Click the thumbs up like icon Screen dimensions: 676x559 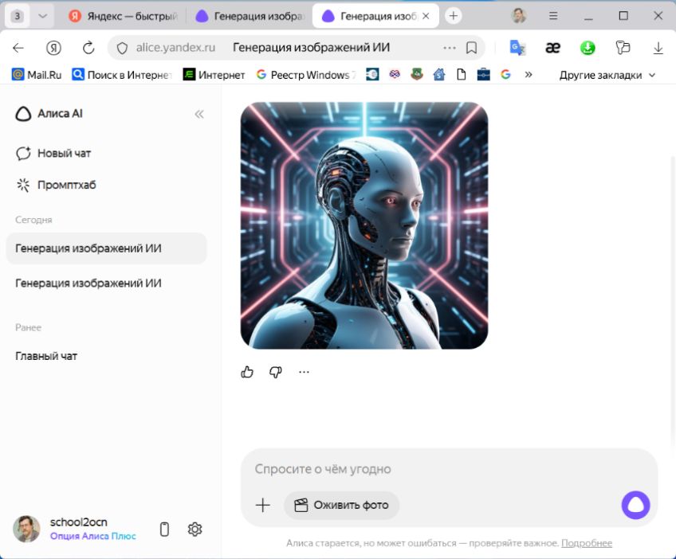pos(247,372)
